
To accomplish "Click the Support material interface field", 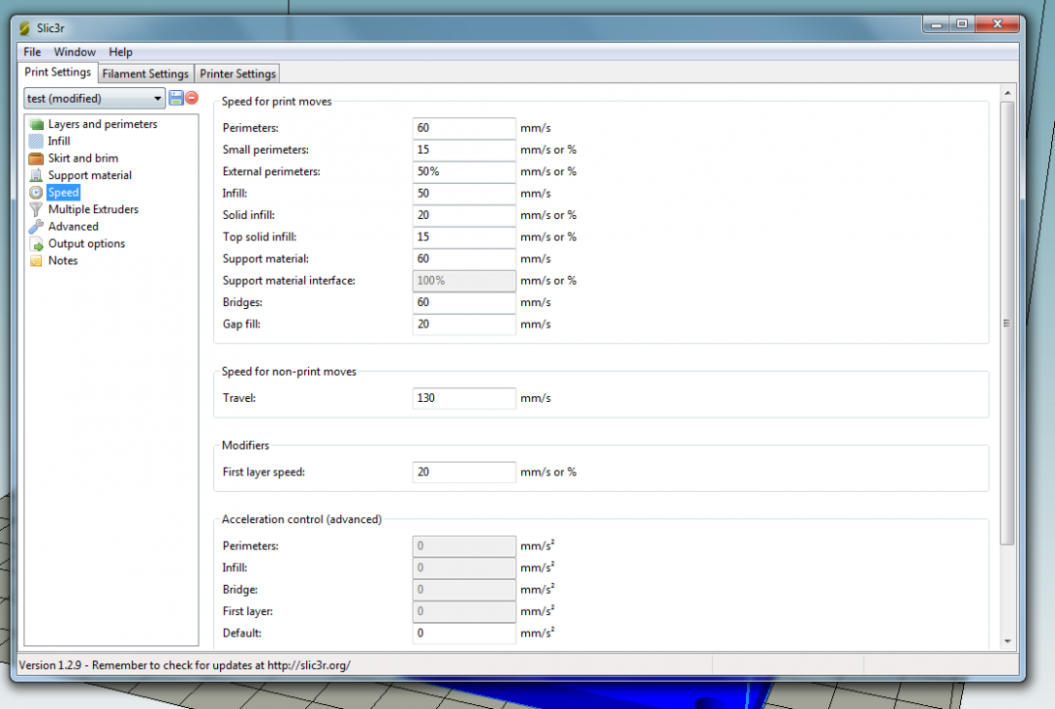I will pos(464,281).
